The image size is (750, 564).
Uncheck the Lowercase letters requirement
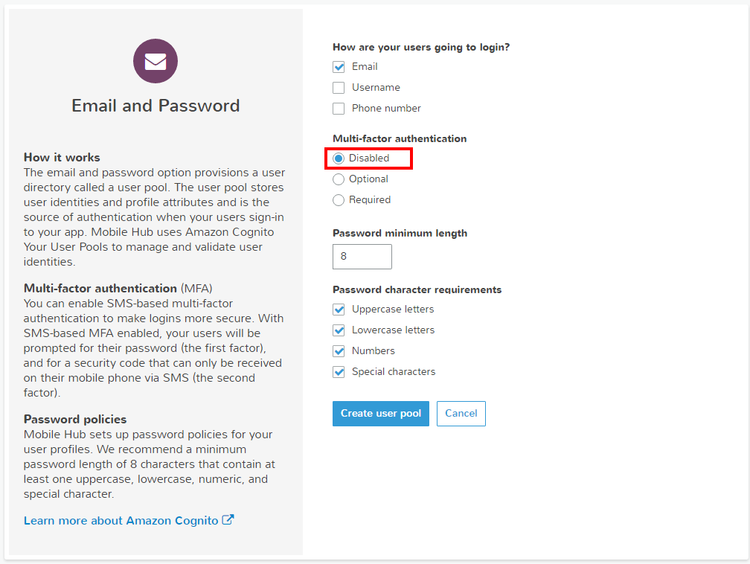339,330
